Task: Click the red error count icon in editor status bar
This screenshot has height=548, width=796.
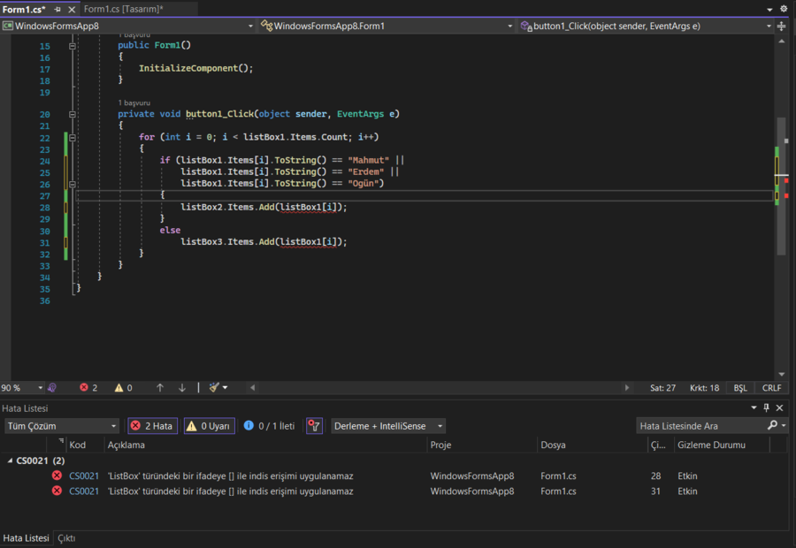Action: (x=84, y=388)
